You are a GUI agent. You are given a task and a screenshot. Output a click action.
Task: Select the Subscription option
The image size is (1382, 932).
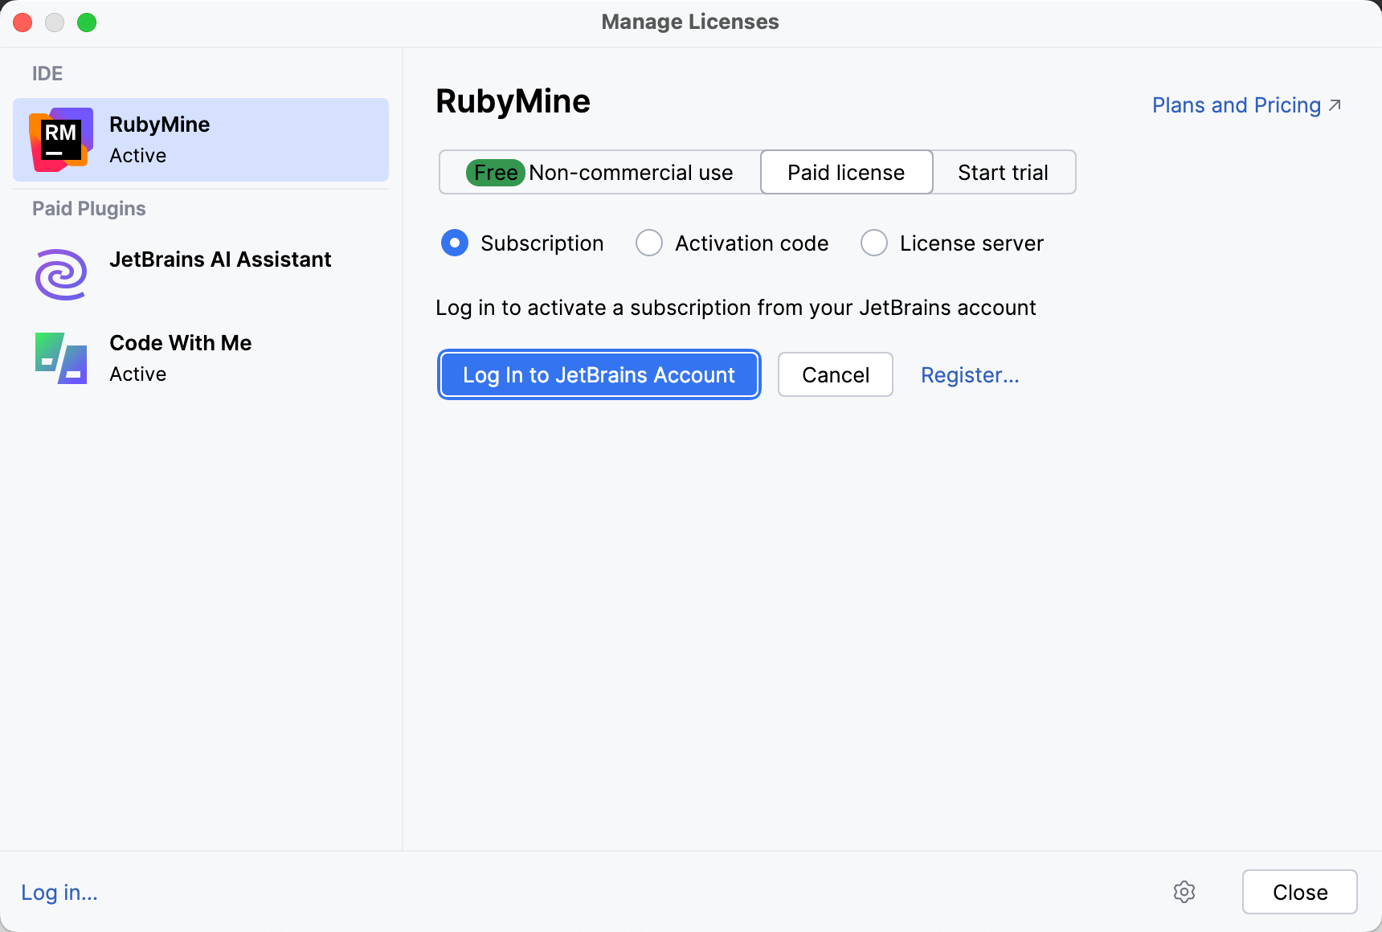(455, 243)
